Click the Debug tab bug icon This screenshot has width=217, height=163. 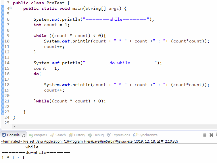point(90,135)
